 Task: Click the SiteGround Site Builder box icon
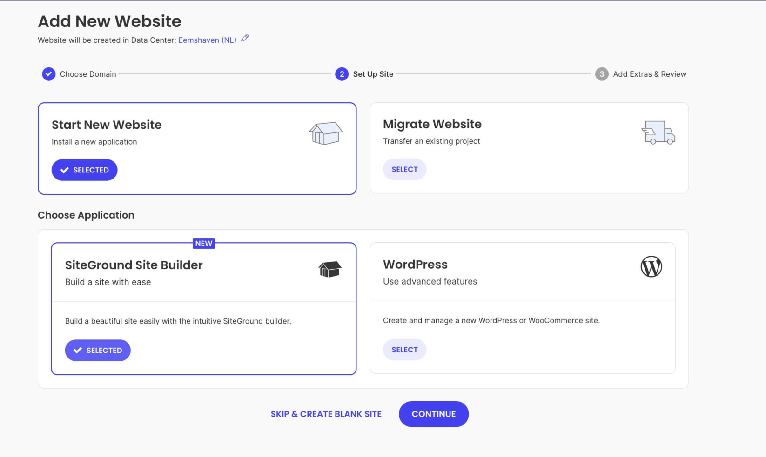click(x=330, y=269)
